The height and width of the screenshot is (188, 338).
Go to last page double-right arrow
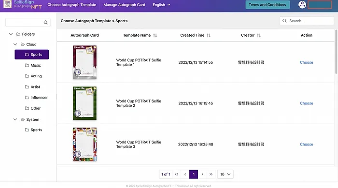pyautogui.click(x=211, y=174)
